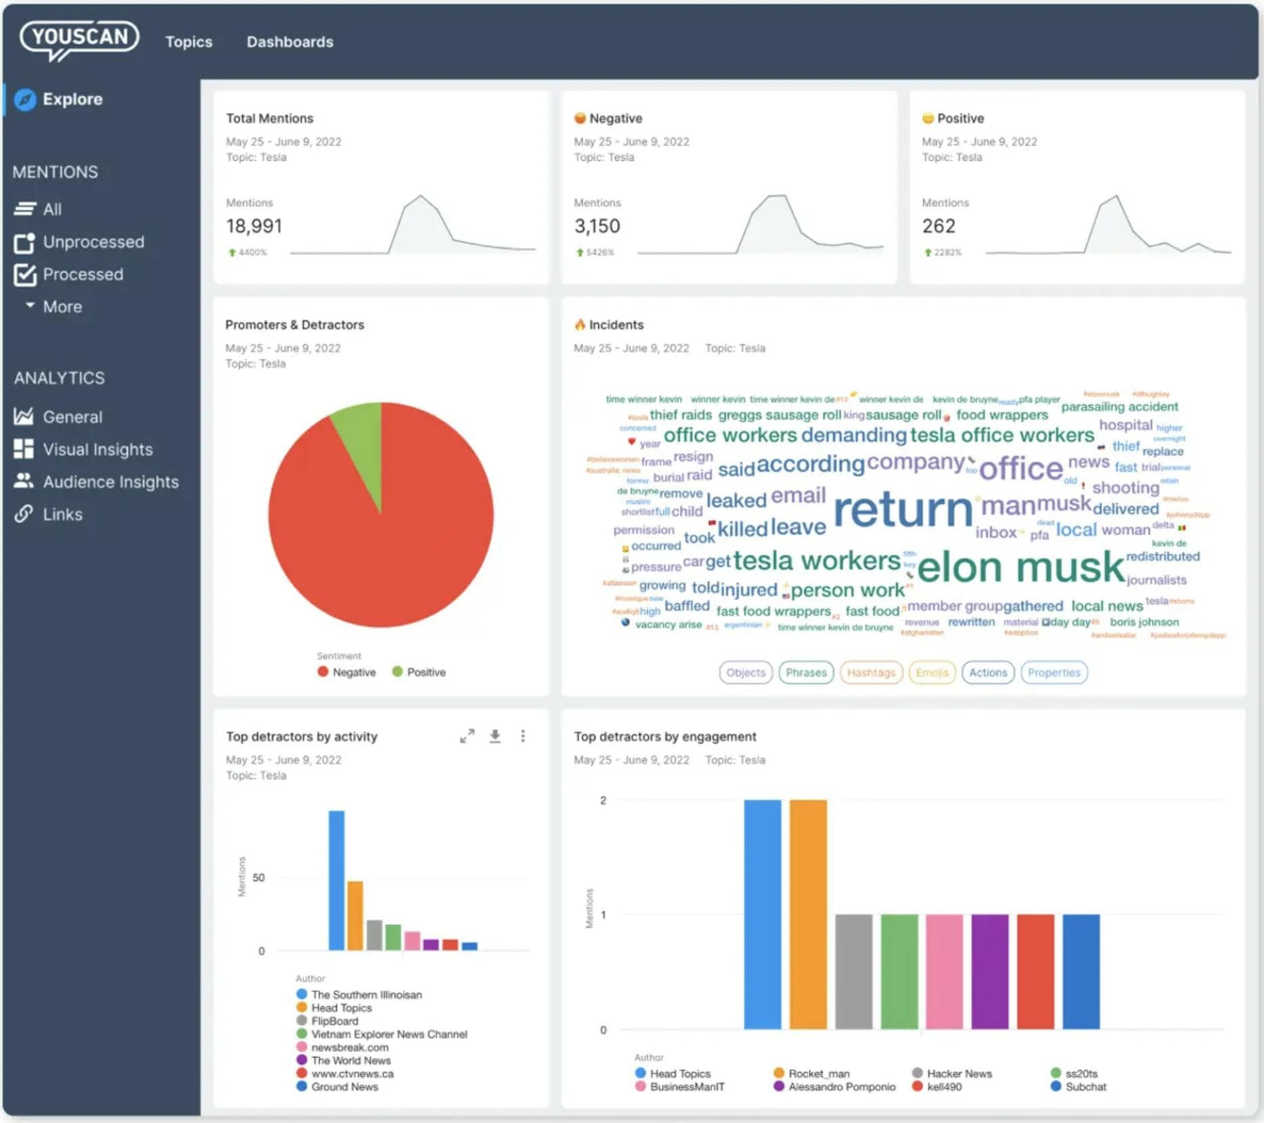Screen dimensions: 1264x1123
Task: Select the Processed checkmark icon
Action: pyautogui.click(x=24, y=274)
